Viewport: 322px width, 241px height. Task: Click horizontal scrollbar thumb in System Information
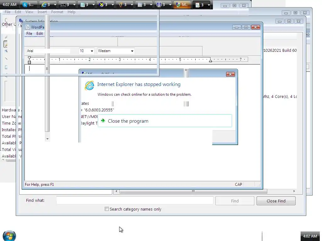(193, 191)
